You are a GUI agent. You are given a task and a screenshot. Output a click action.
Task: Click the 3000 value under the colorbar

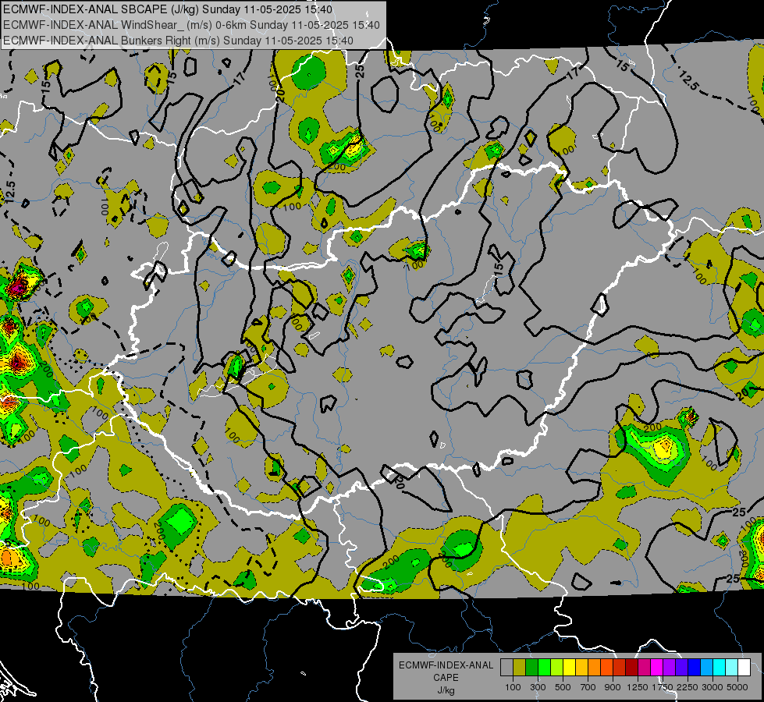[712, 687]
